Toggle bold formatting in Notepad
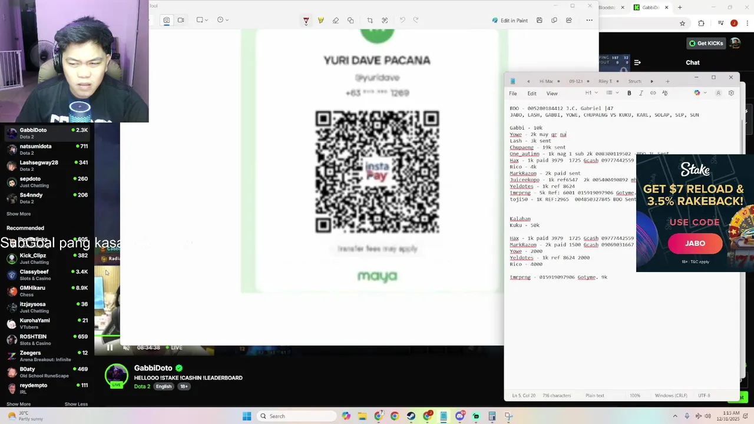Screen dimensions: 754x424 coord(629,93)
